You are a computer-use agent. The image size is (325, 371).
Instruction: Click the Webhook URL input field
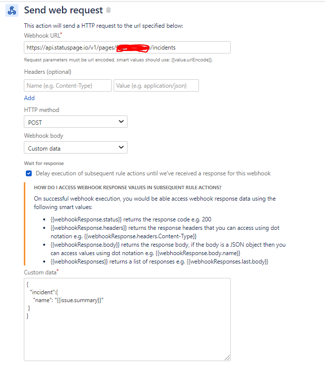pos(127,48)
